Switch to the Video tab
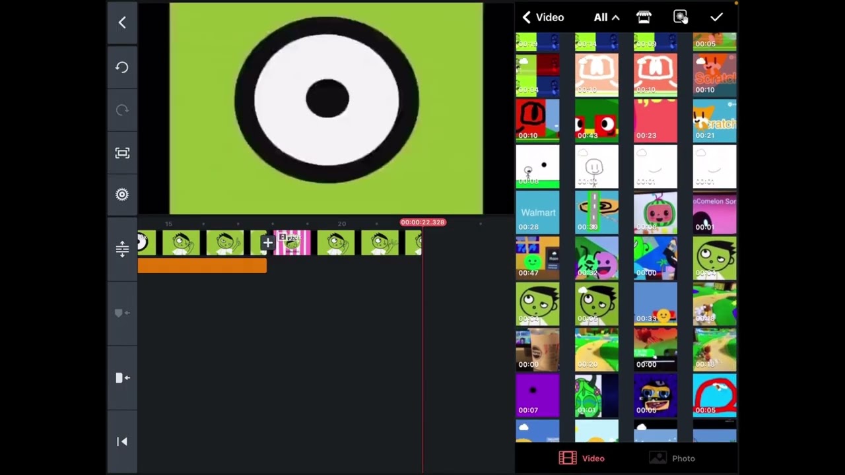 pos(582,459)
